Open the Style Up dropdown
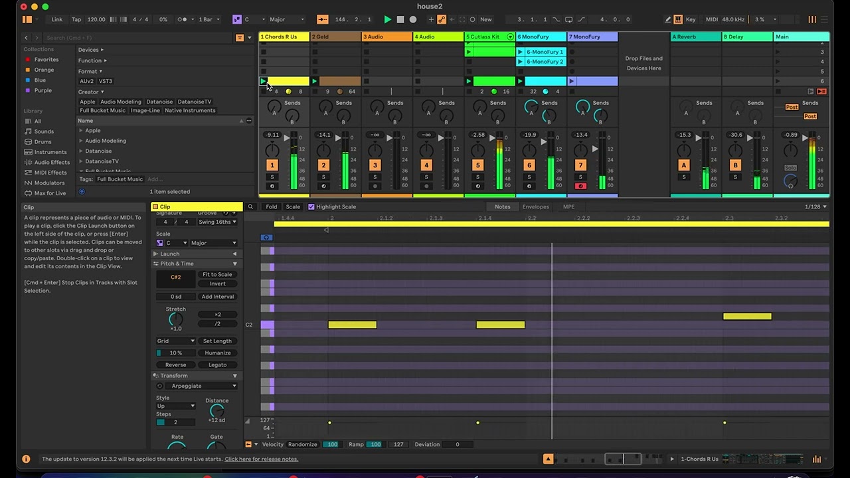The image size is (850, 478). click(175, 406)
